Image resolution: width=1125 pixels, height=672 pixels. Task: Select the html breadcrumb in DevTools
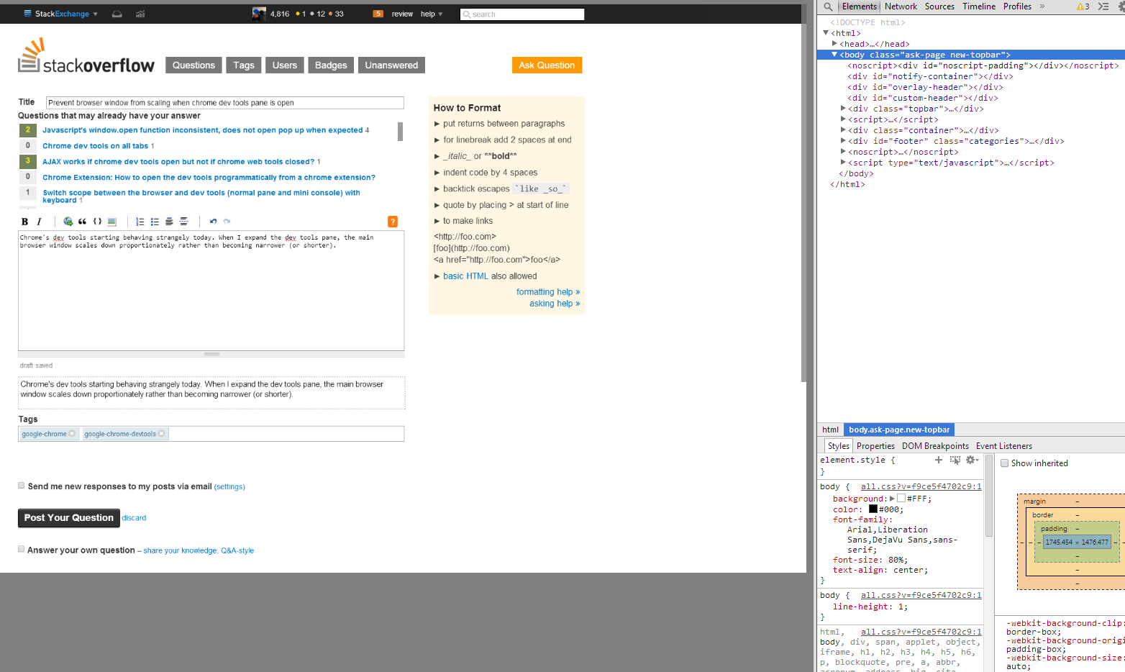point(831,430)
